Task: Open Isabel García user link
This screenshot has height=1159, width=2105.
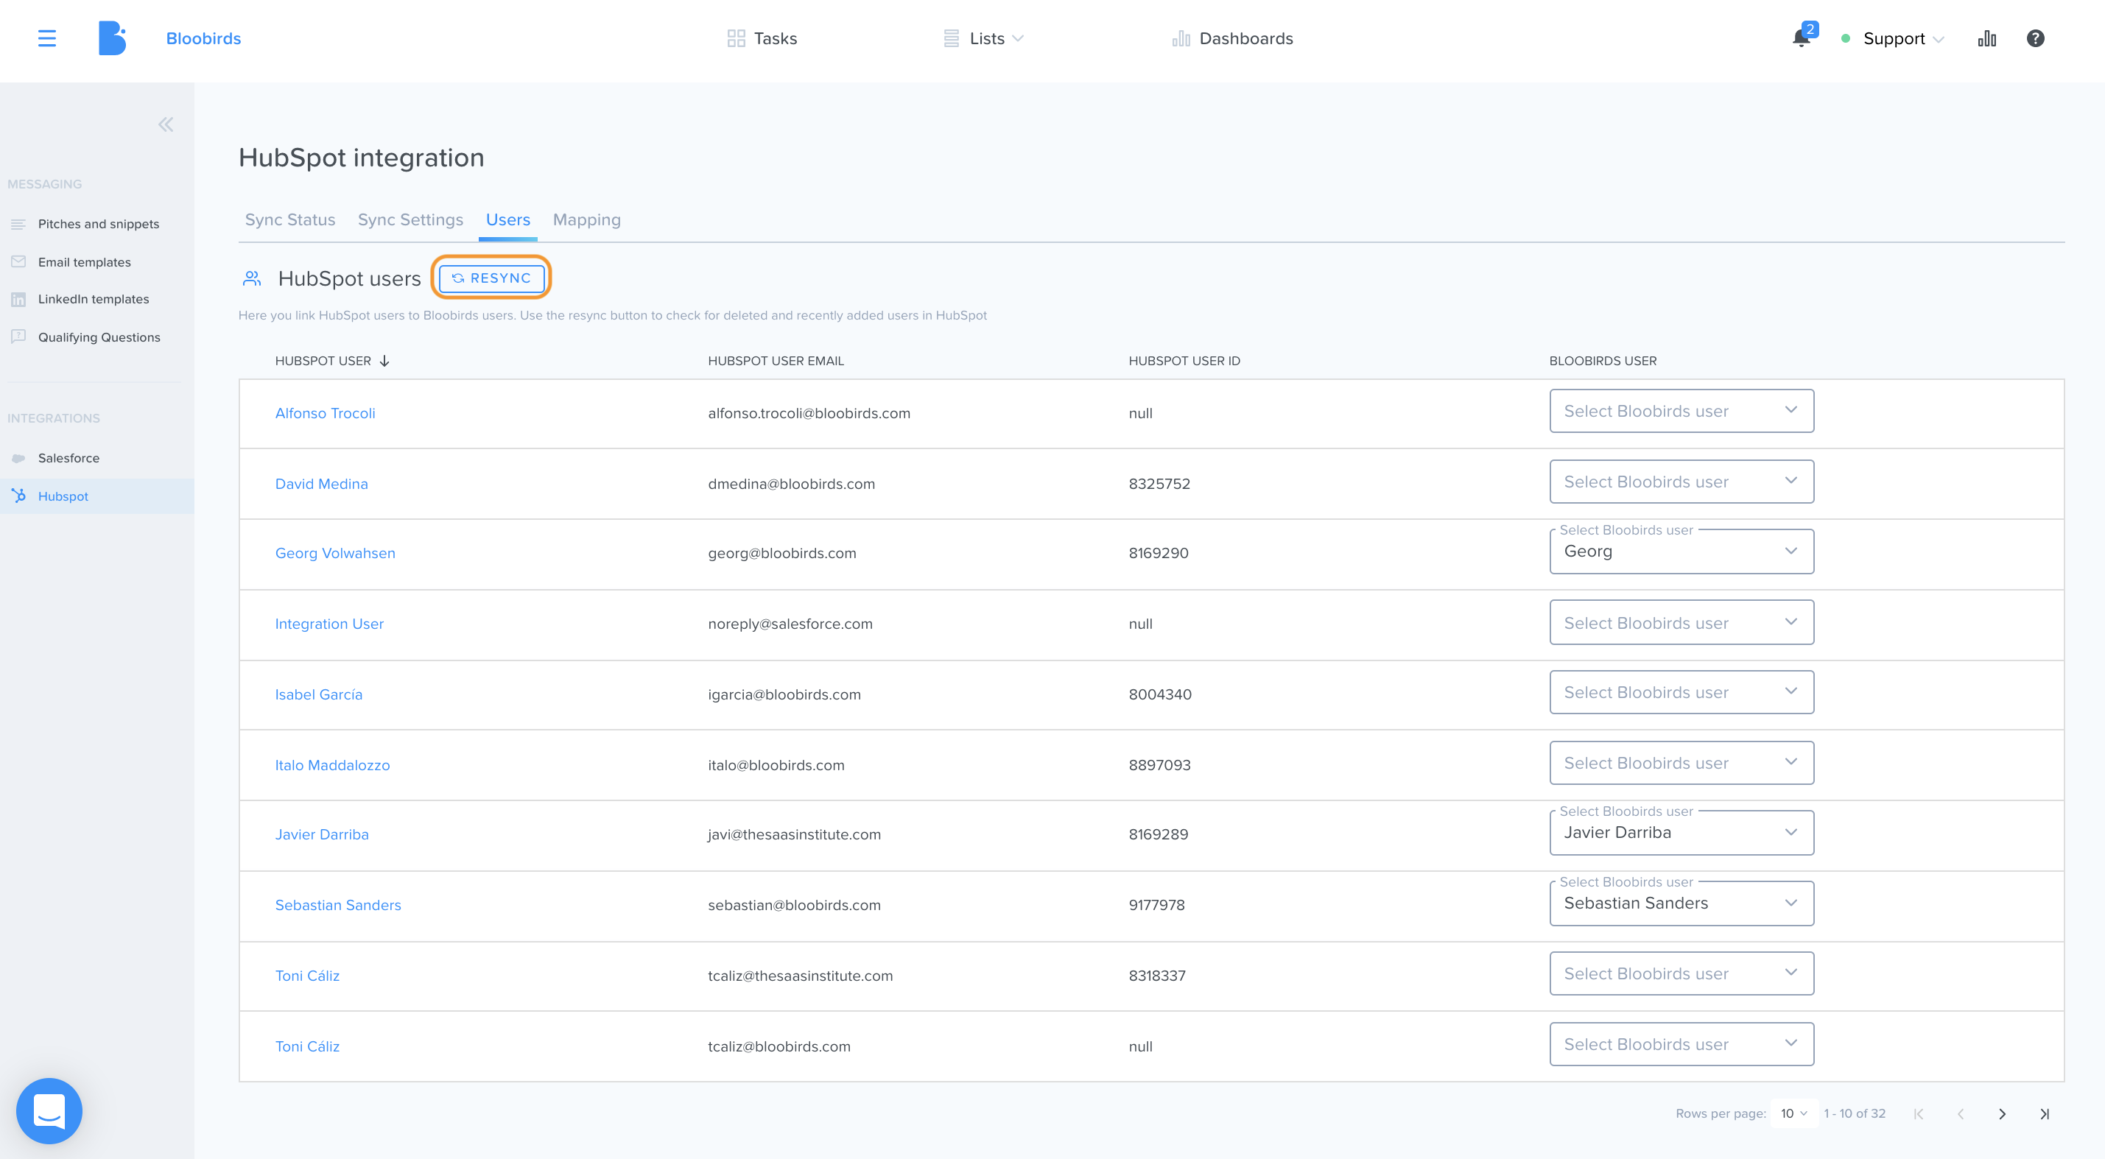Action: coord(319,694)
